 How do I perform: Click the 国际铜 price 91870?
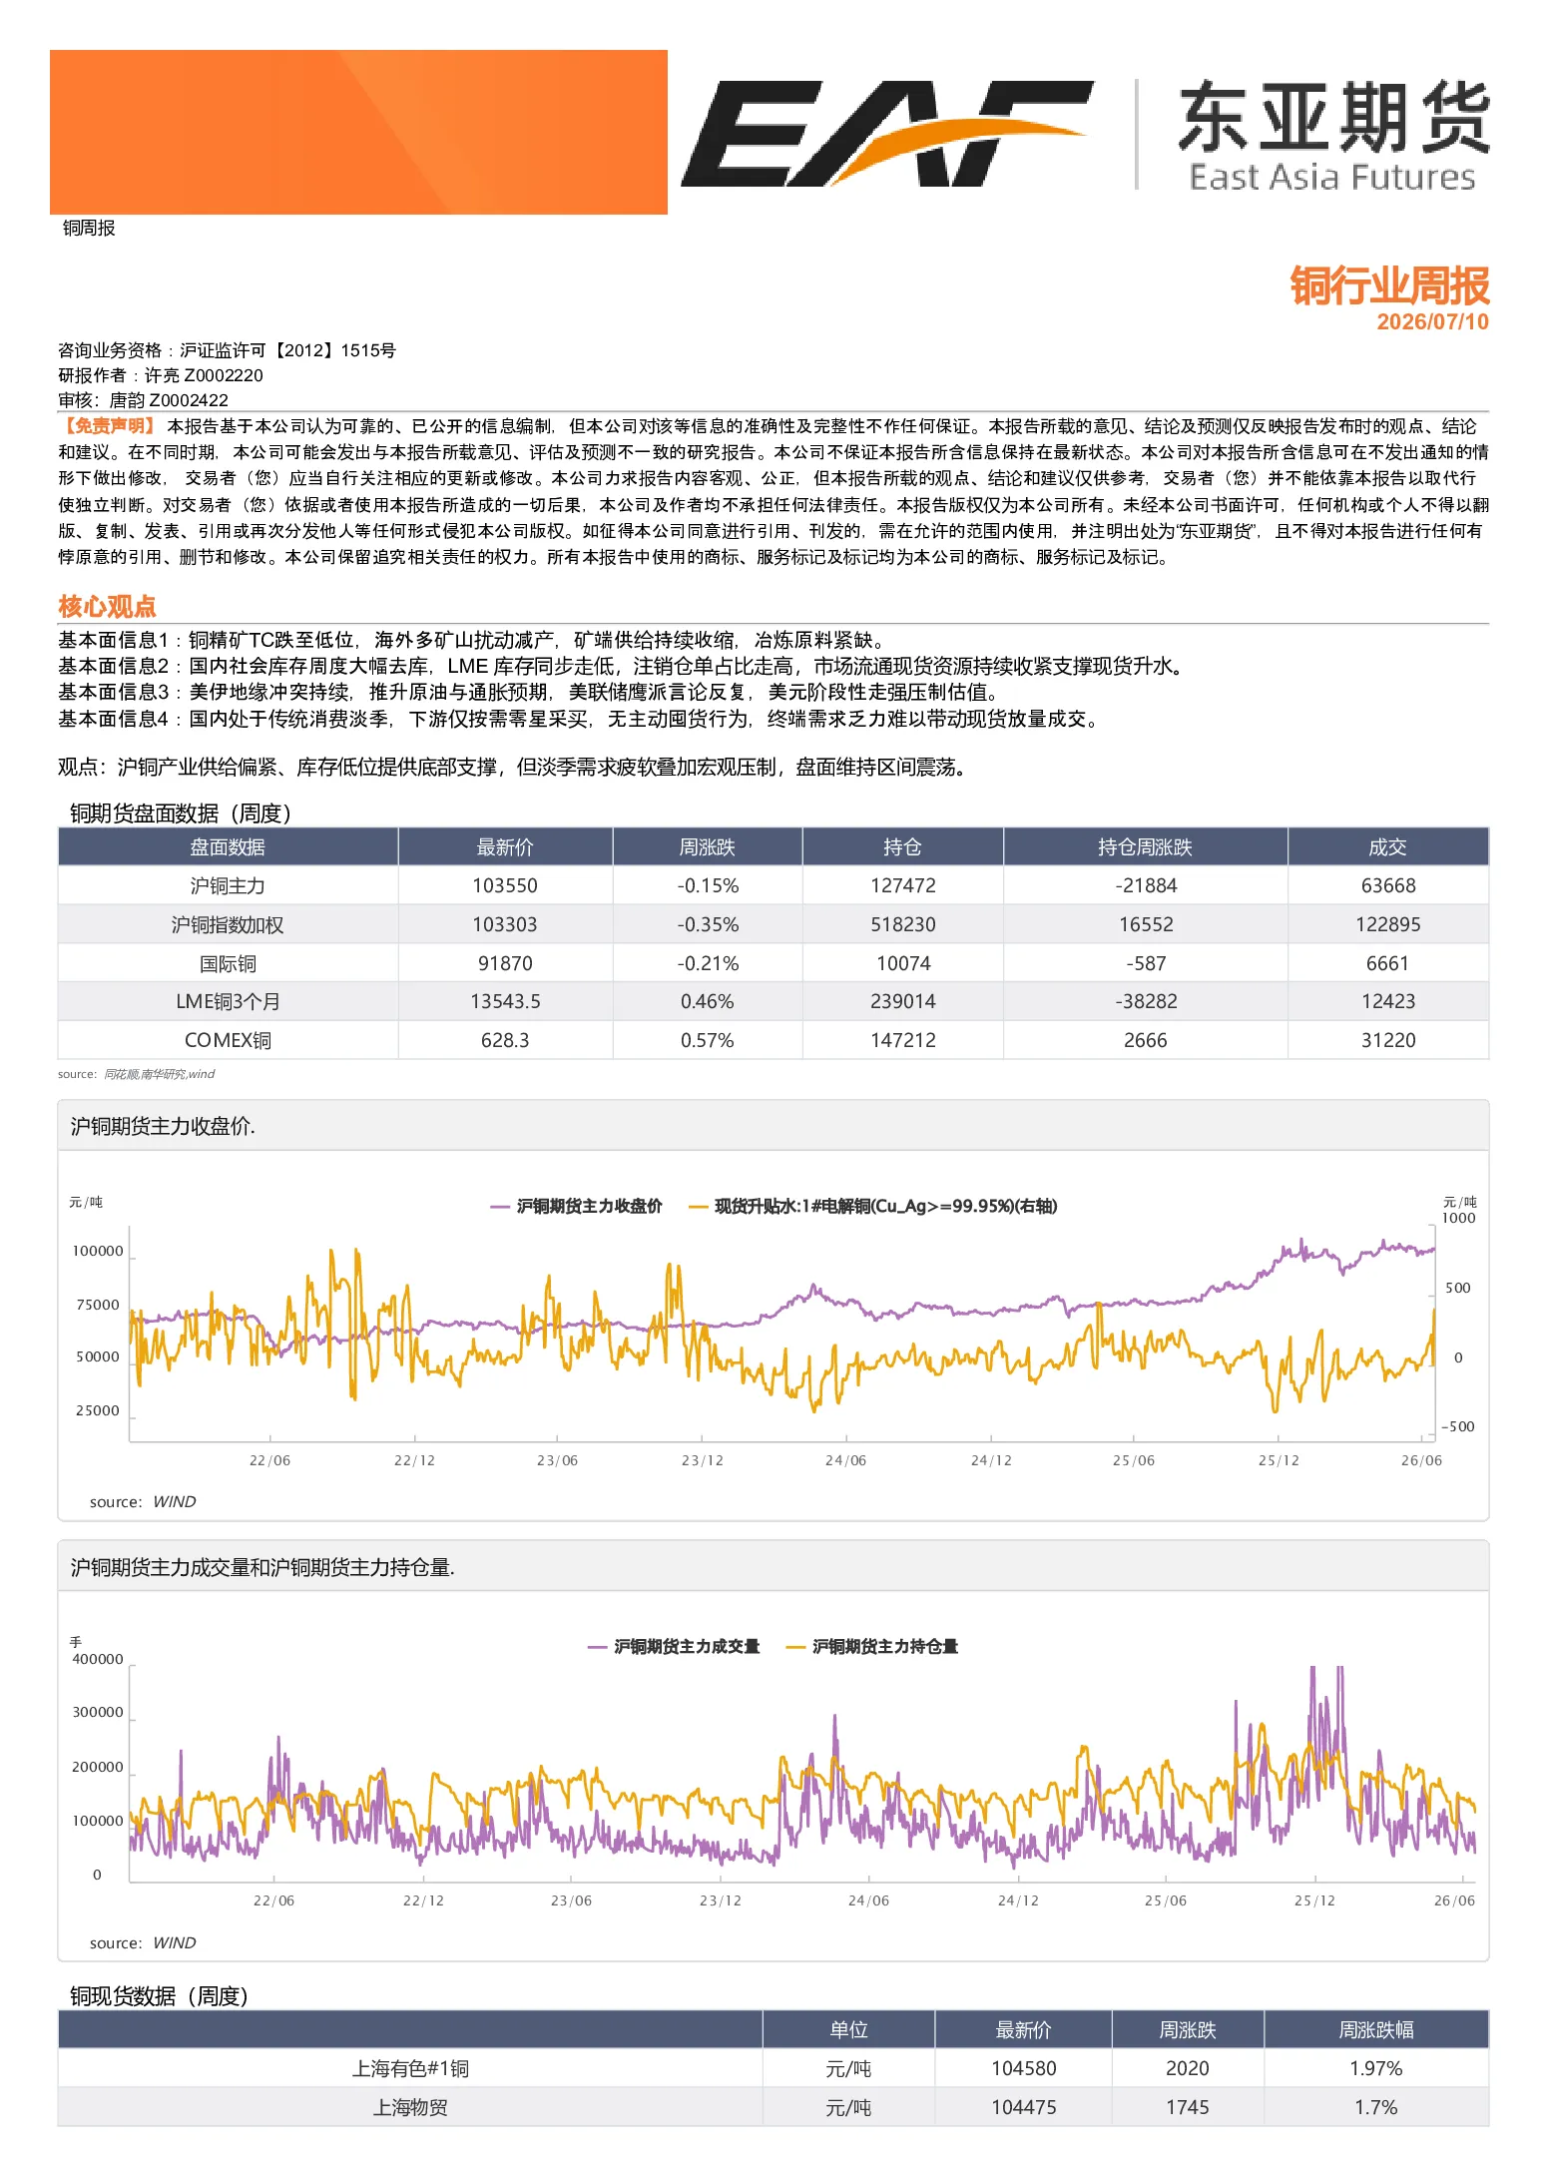(505, 963)
